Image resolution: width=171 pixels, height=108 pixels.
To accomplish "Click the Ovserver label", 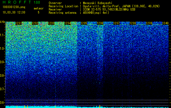I will pyautogui.click(x=55, y=3).
